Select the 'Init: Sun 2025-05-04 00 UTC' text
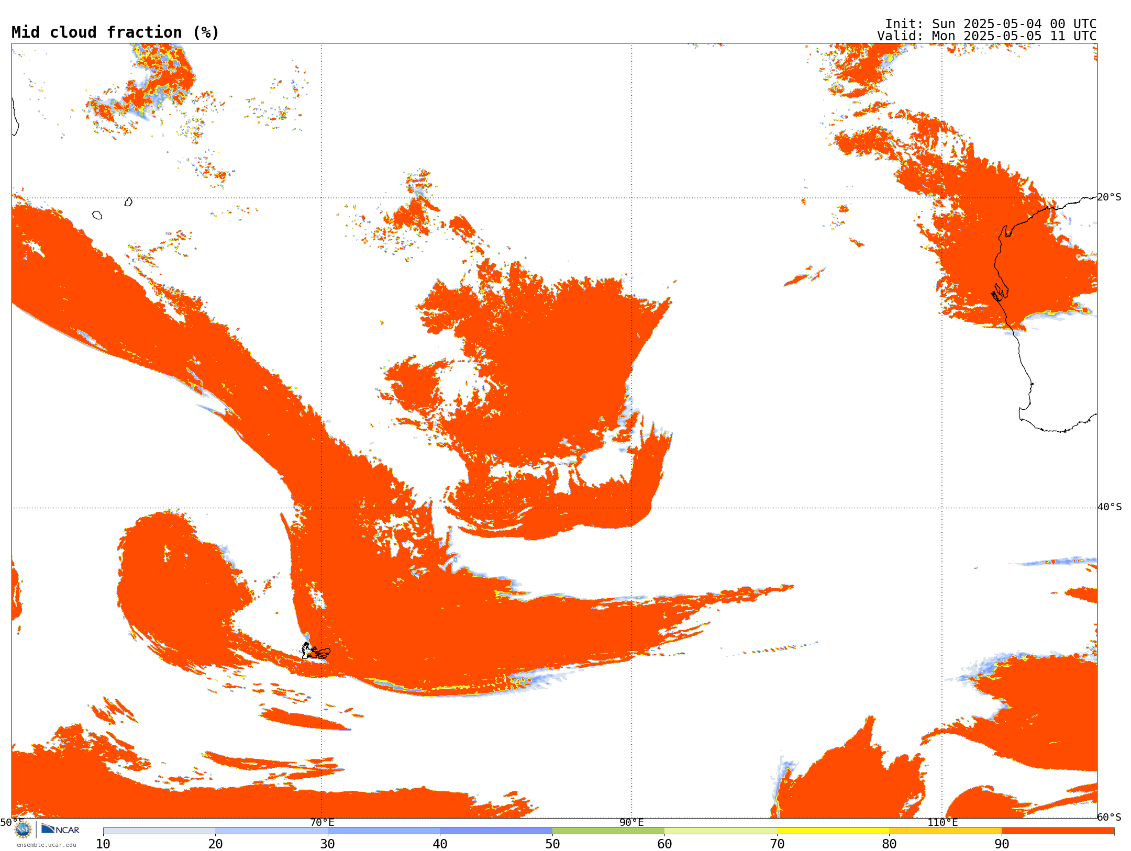 [991, 24]
